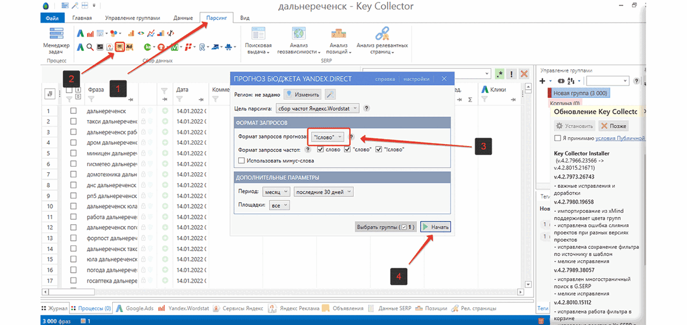Click green plus icon in row дальнереченск
Screen dimensions: 687x325
[x=165, y=111]
